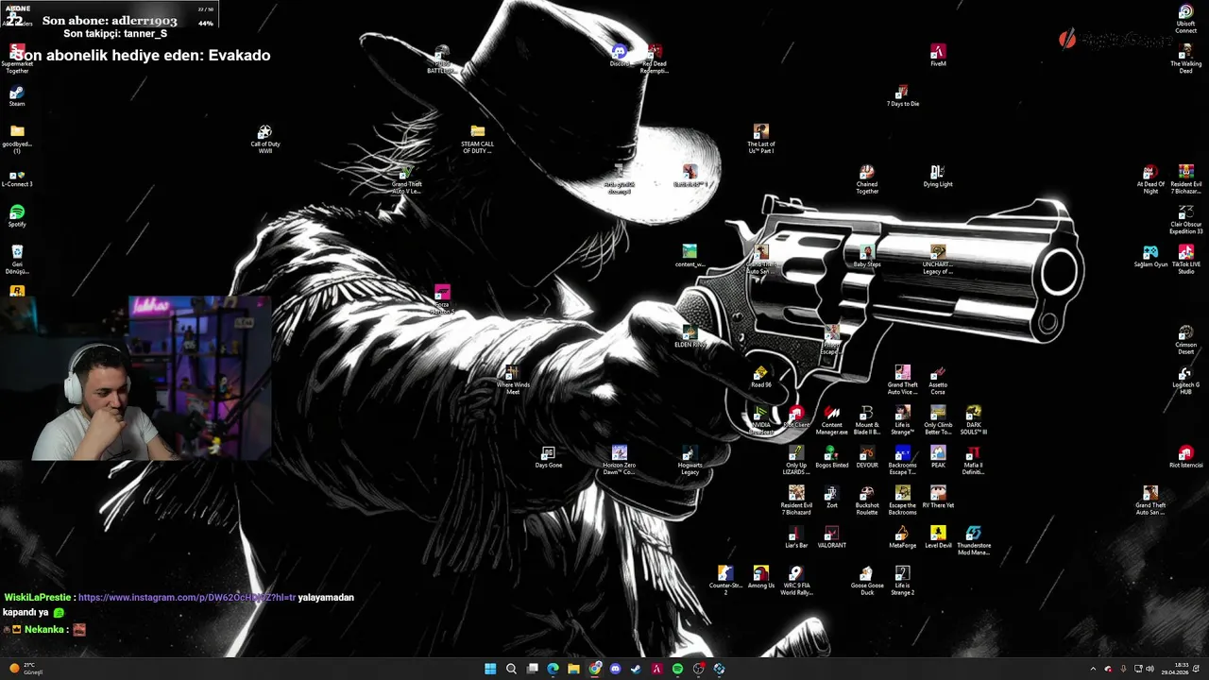
Task: Launch the DARK SOULS III shortcut
Action: tap(974, 420)
